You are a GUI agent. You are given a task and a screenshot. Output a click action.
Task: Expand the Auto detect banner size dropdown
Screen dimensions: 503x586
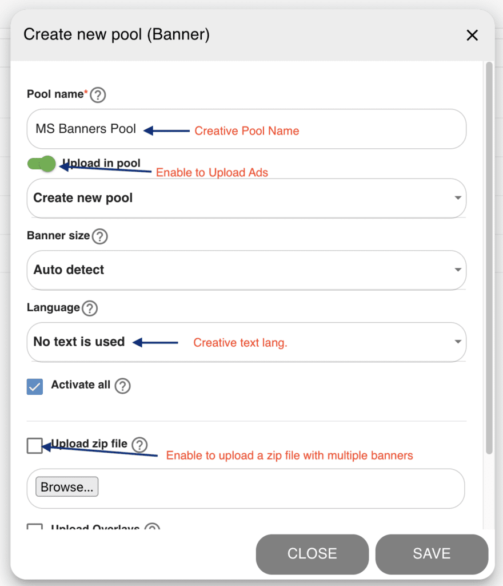(246, 270)
